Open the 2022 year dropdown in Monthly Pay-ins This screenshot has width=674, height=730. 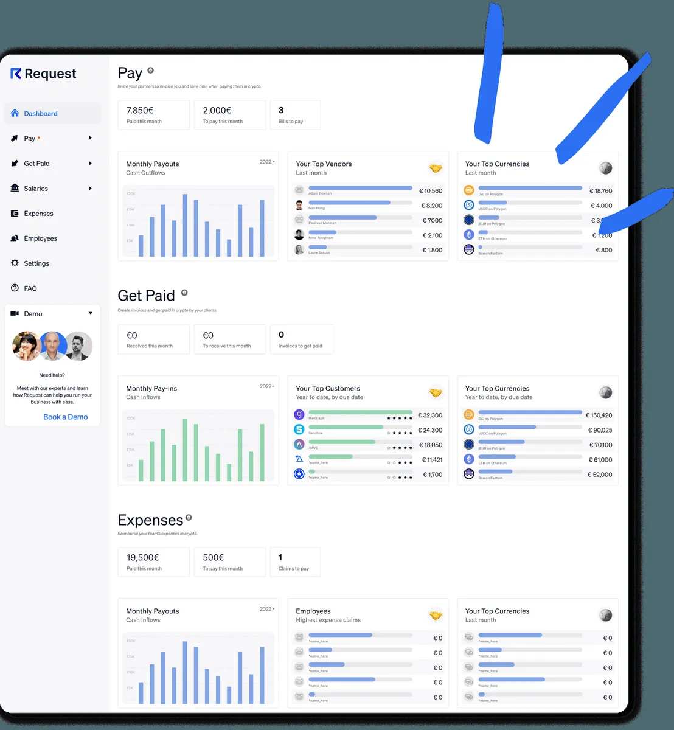coord(267,386)
